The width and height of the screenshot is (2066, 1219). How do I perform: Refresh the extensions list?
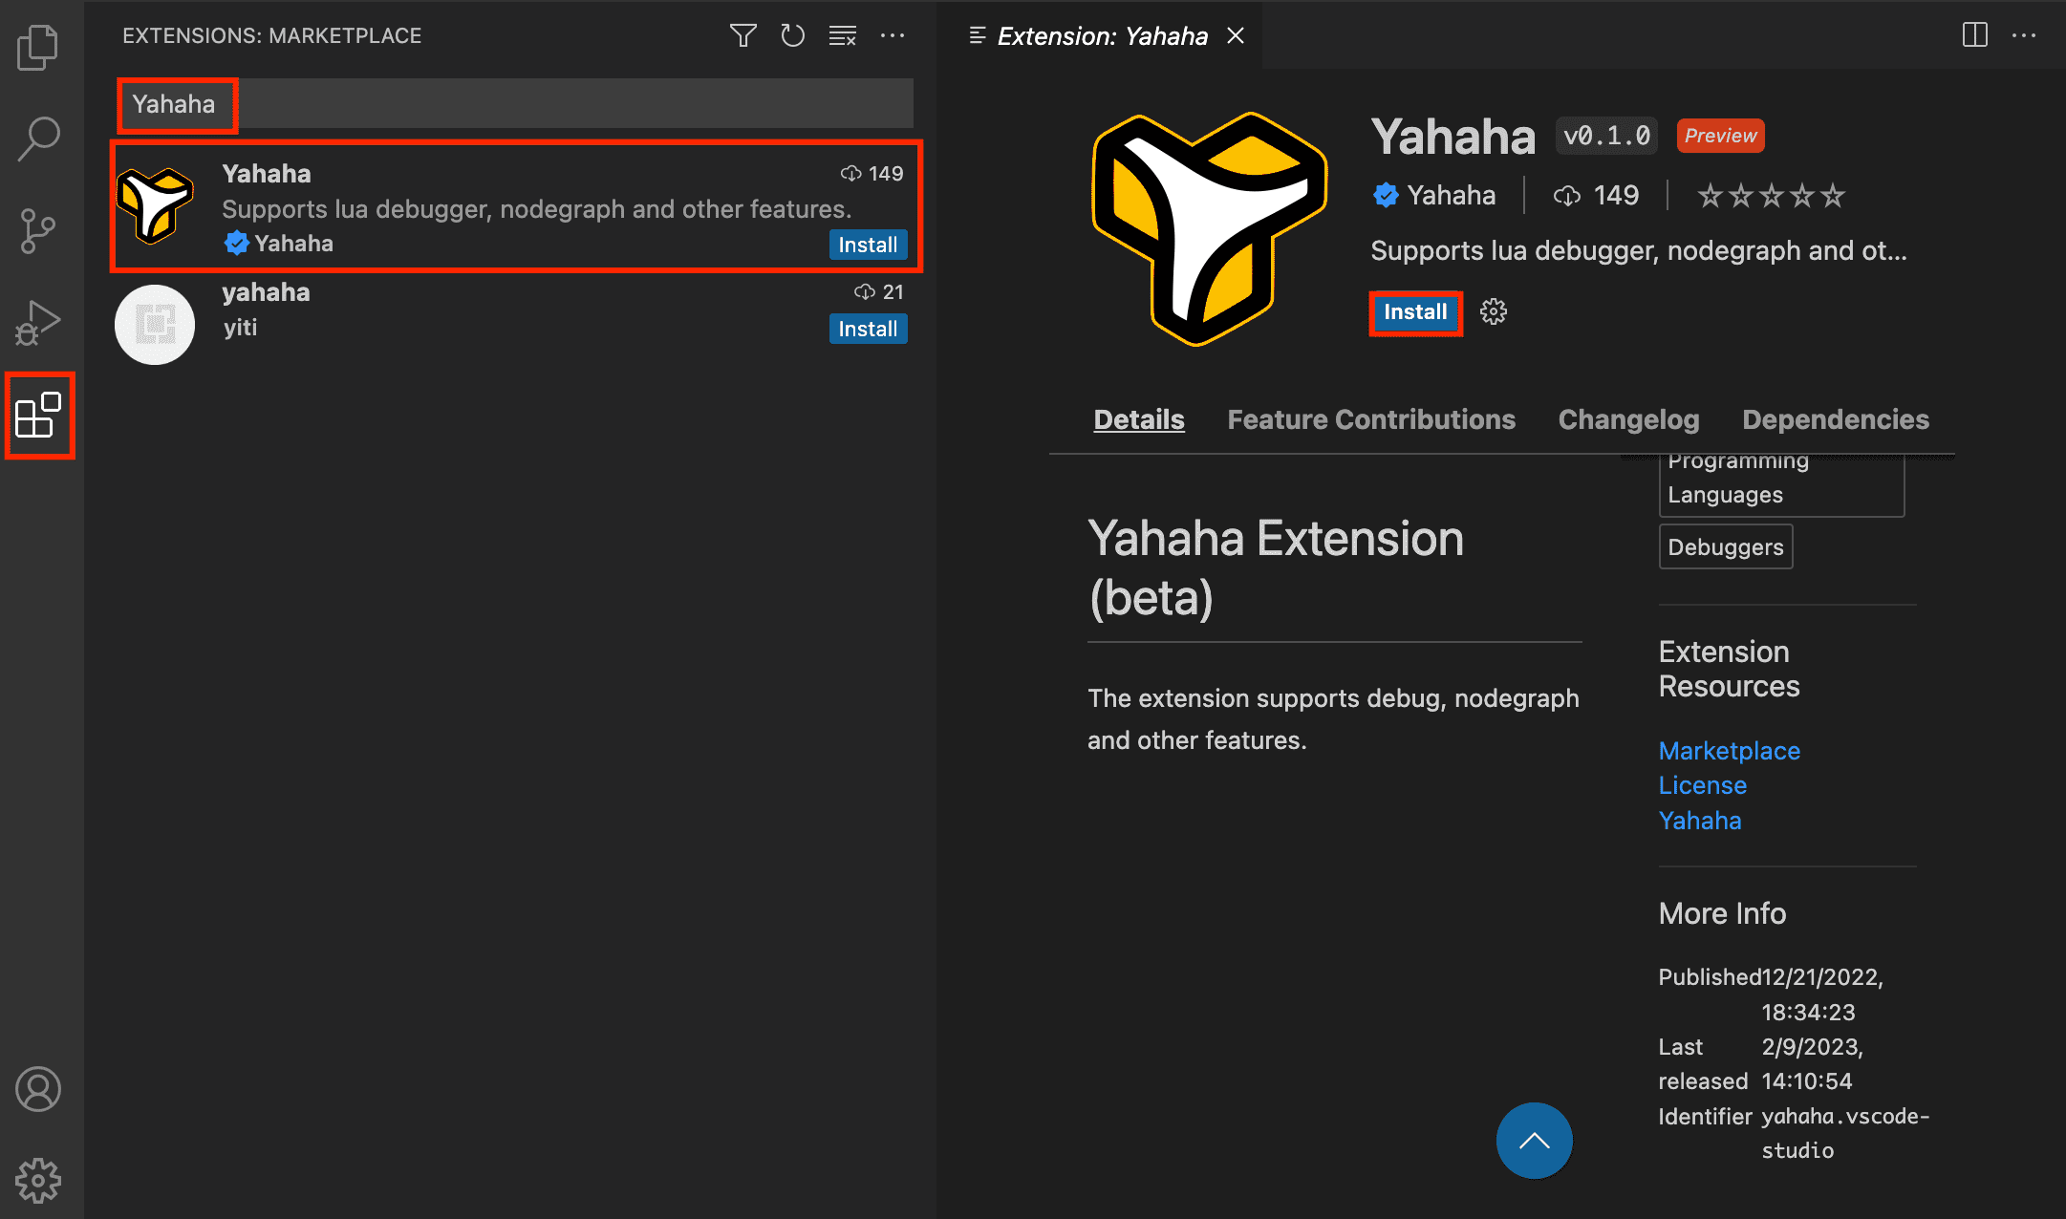click(x=792, y=35)
